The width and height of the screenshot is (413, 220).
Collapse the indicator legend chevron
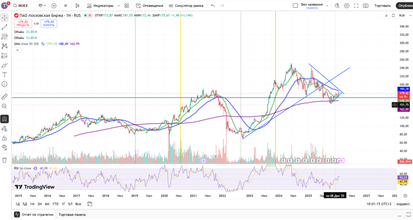[17, 50]
